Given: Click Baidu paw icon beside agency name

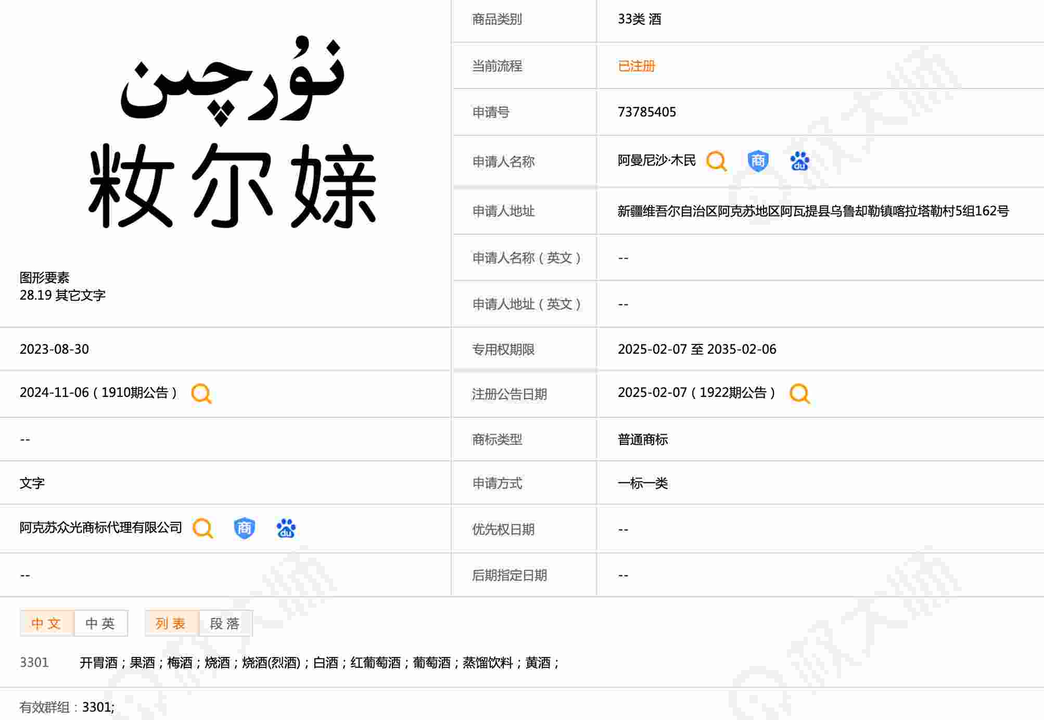Looking at the screenshot, I should tap(286, 528).
